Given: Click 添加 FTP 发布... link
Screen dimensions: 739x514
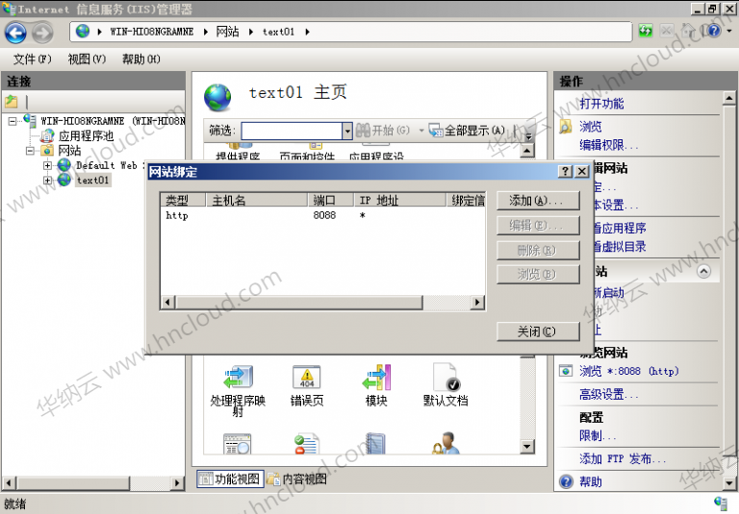Looking at the screenshot, I should tap(623, 458).
